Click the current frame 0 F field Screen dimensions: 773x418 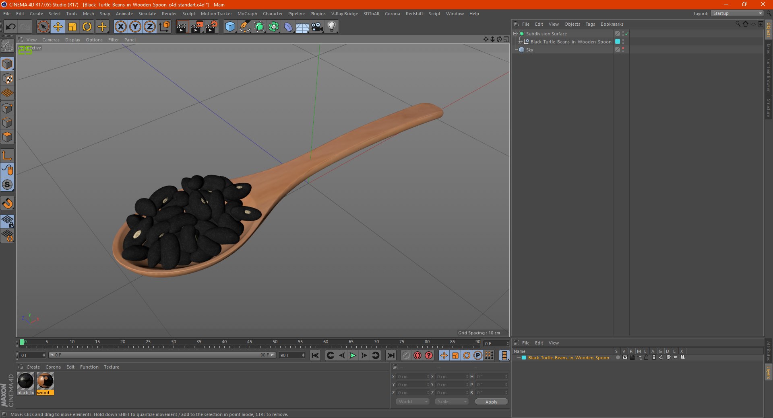33,355
